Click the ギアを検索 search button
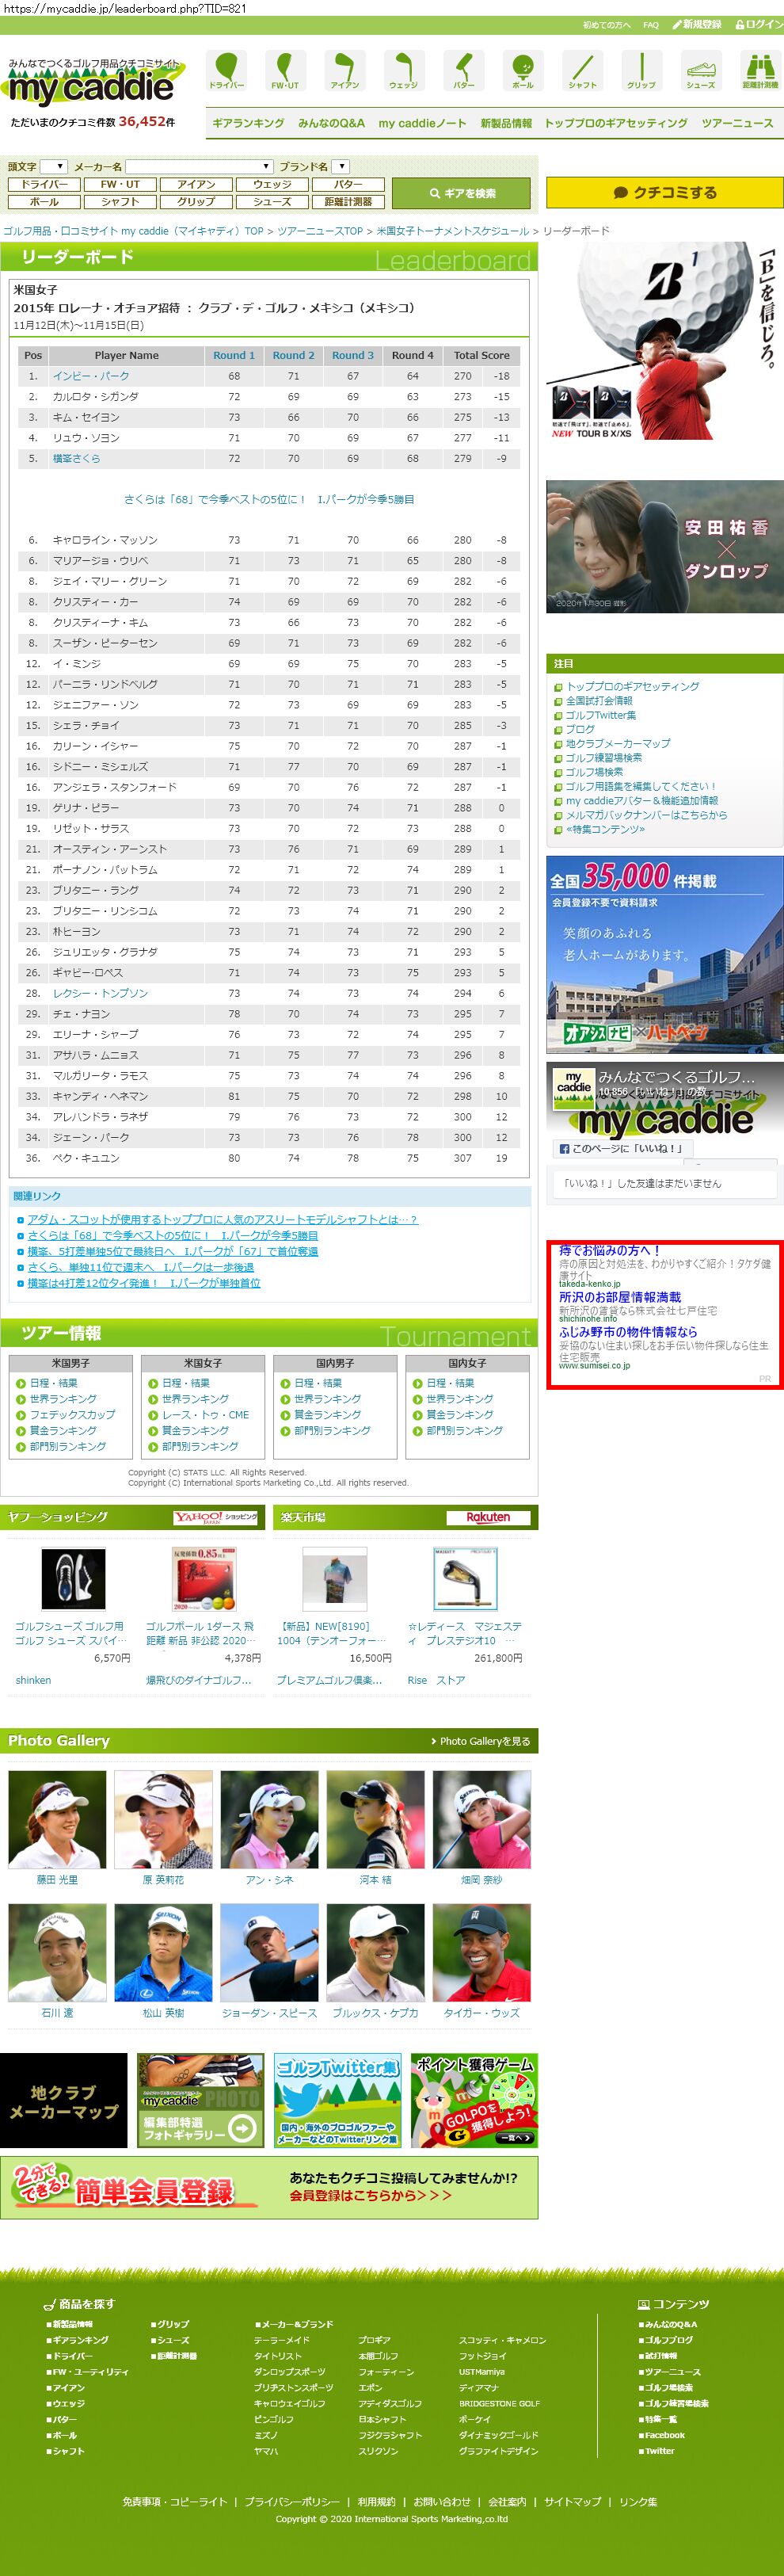Screen dimensions: 784x2576 point(463,193)
